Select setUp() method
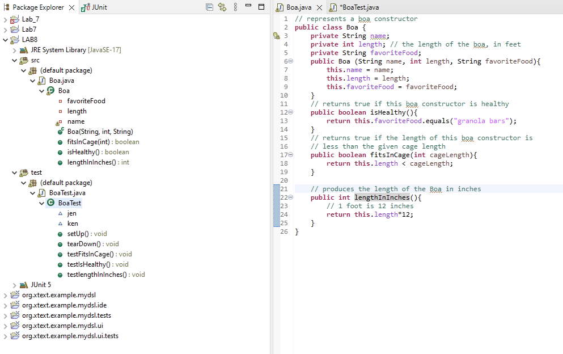563x354 pixels. click(x=87, y=234)
